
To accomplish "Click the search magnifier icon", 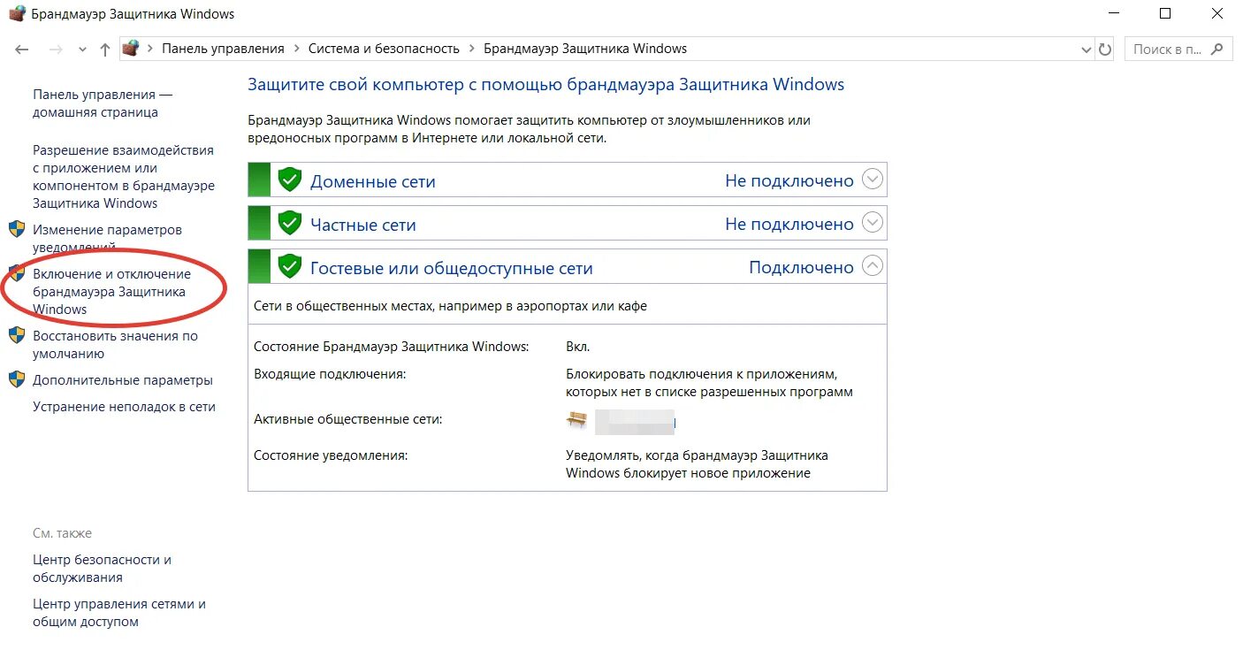I will (1218, 50).
